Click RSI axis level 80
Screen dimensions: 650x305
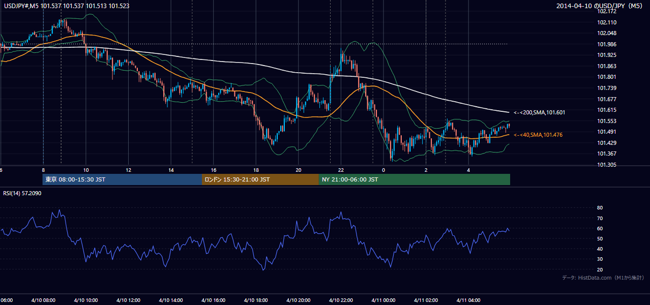[x=600, y=208]
